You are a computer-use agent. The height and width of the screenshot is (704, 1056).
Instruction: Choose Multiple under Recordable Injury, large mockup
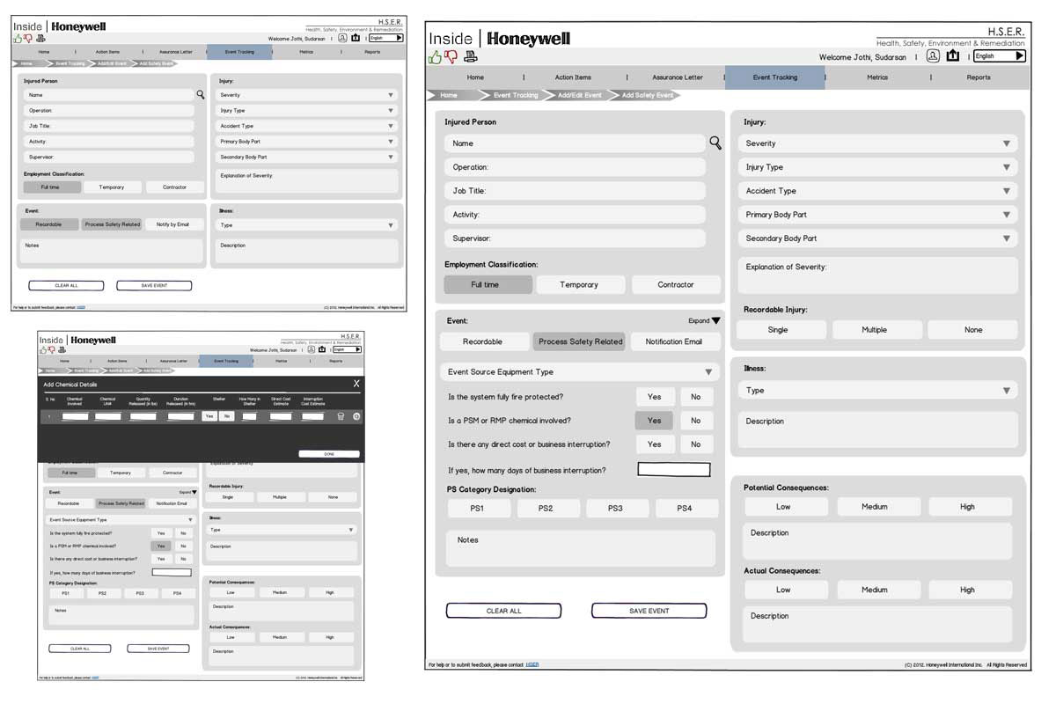[874, 330]
